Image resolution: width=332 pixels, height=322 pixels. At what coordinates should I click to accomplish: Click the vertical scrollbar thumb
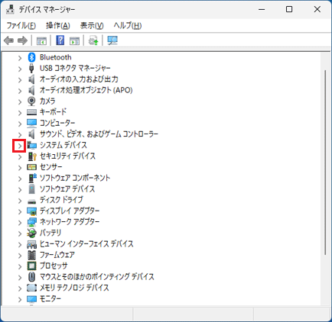(325, 163)
